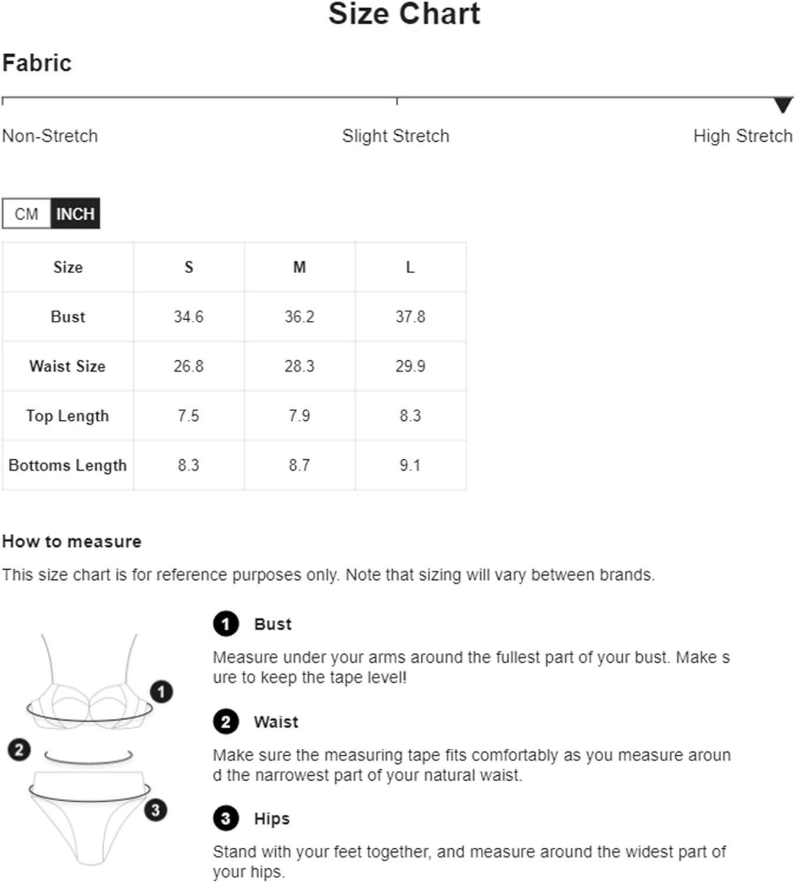Image resolution: width=796 pixels, height=883 pixels.
Task: Click marker 2 on the bikini diagram
Action: [x=19, y=749]
